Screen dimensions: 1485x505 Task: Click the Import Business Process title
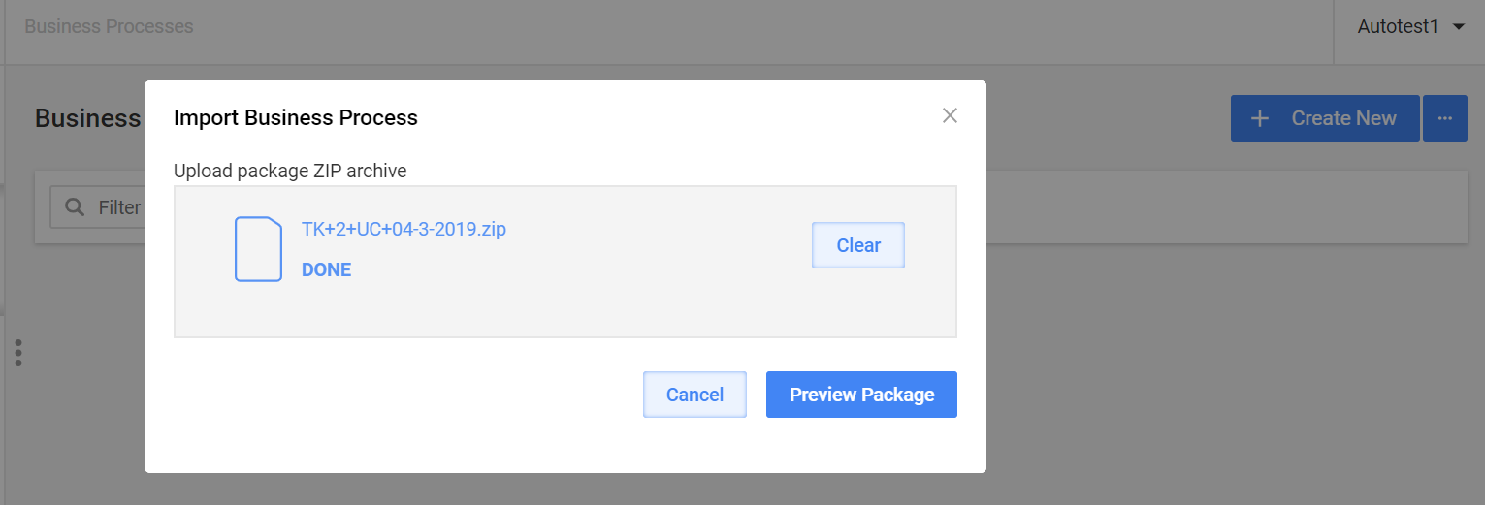coord(296,118)
